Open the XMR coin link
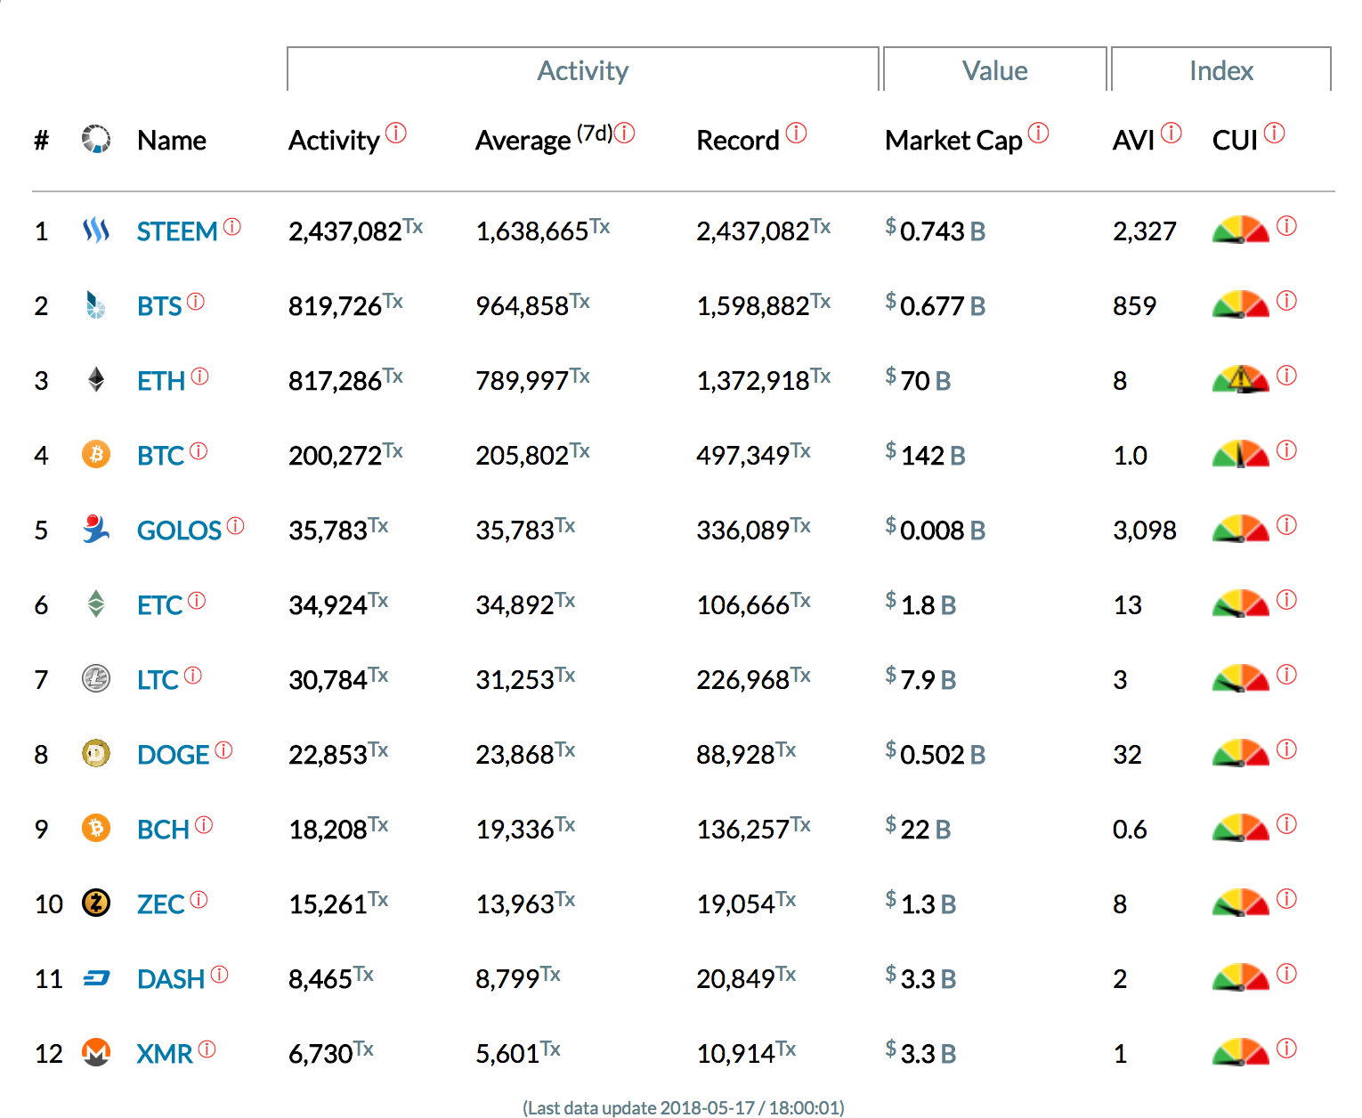The image size is (1362, 1118). click(x=165, y=1054)
